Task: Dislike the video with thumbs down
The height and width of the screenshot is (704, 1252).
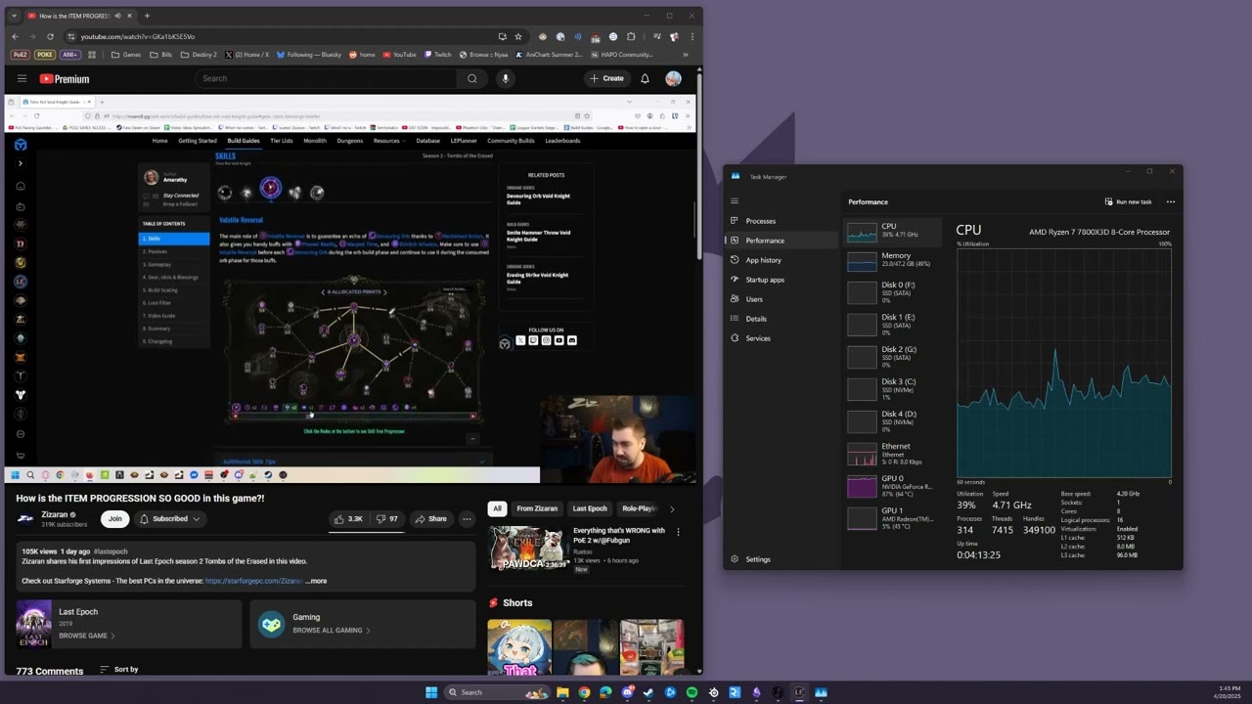Action: click(387, 518)
